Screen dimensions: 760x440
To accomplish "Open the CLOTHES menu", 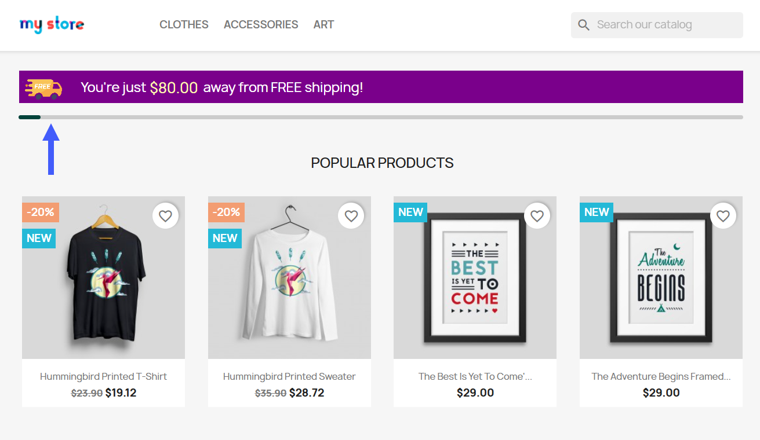I will [184, 25].
